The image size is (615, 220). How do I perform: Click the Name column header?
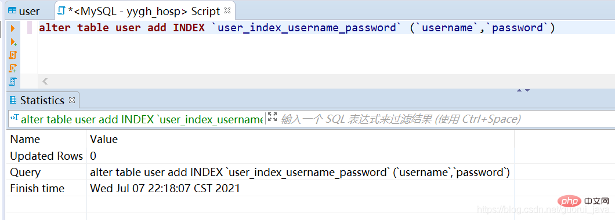click(x=25, y=139)
